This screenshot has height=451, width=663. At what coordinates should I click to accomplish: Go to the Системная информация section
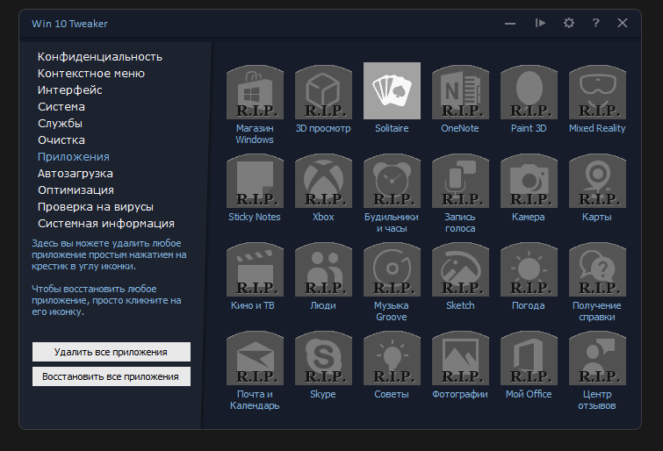[x=106, y=223]
